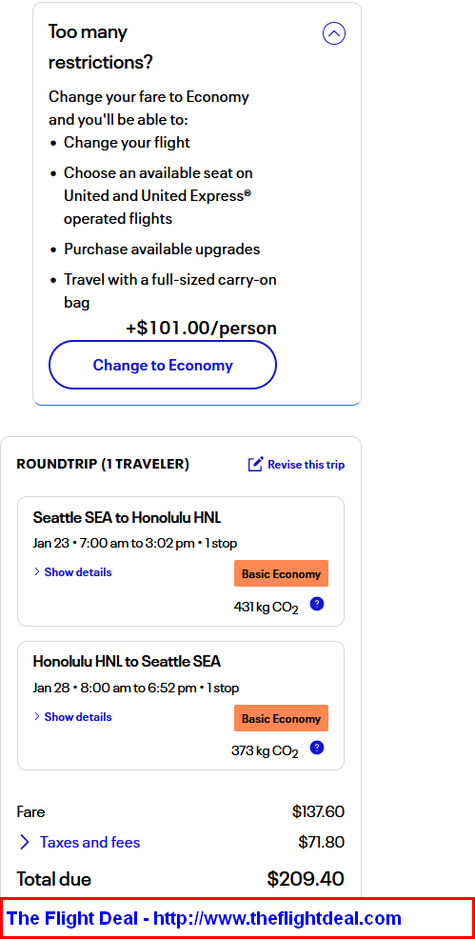
Task: Expand the Taxes and fees breakdown
Action: coord(89,842)
